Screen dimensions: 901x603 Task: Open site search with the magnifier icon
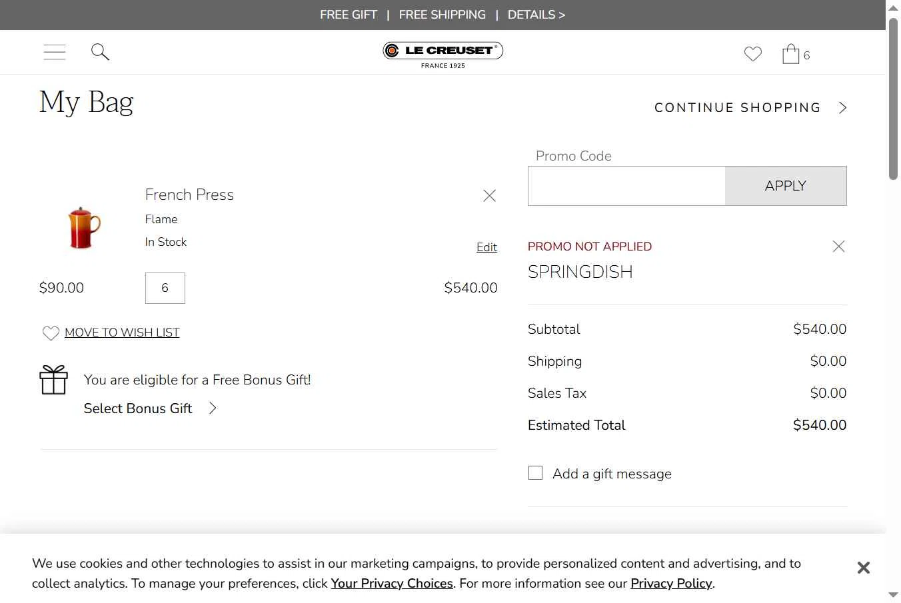(x=100, y=52)
